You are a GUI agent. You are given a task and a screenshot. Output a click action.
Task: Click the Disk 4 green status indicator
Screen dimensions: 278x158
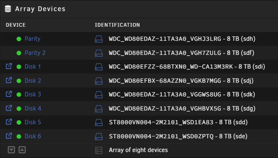coord(19,108)
